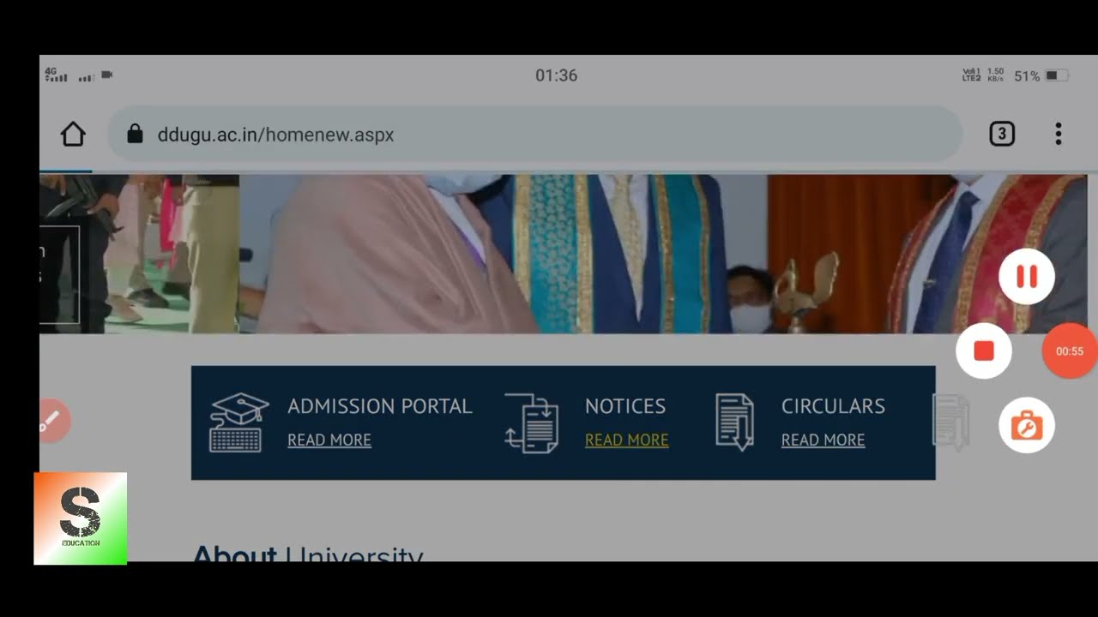Tap the browser home icon

point(73,135)
